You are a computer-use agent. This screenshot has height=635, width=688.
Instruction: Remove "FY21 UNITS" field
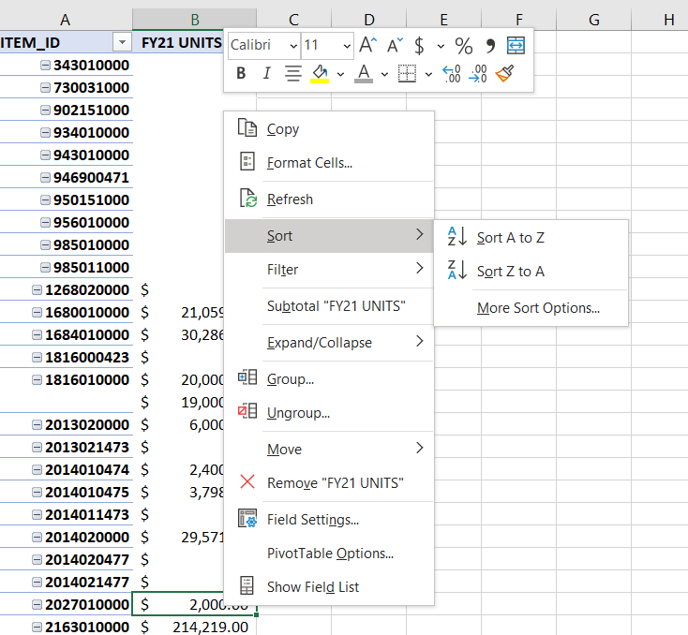pos(329,483)
